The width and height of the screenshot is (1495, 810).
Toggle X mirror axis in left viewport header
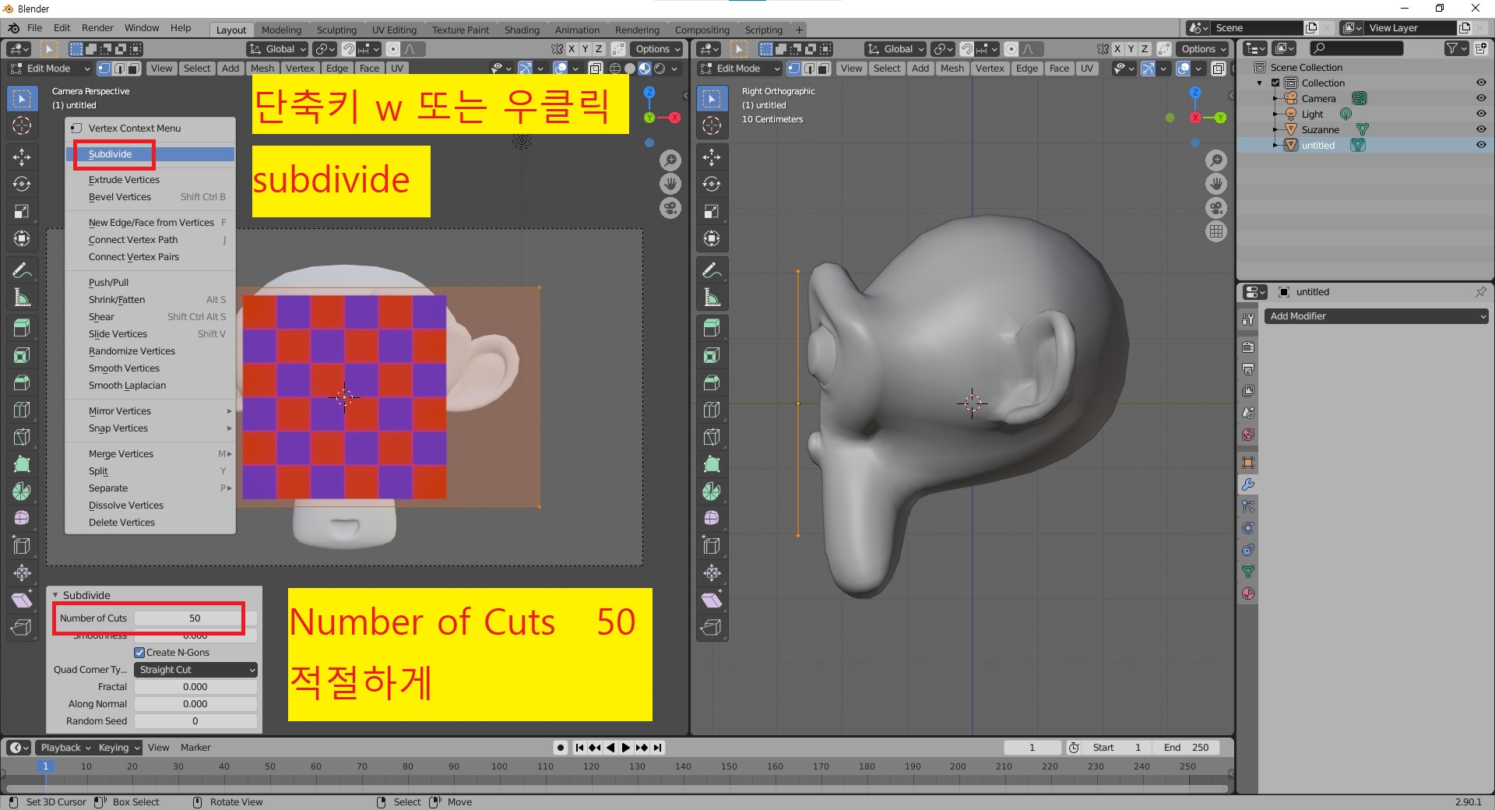(572, 49)
